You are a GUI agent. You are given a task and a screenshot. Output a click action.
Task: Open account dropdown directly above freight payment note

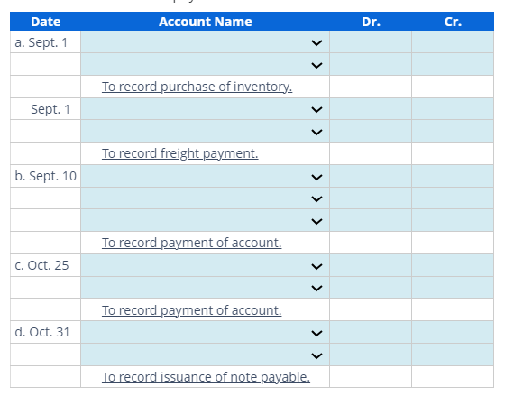click(x=206, y=132)
